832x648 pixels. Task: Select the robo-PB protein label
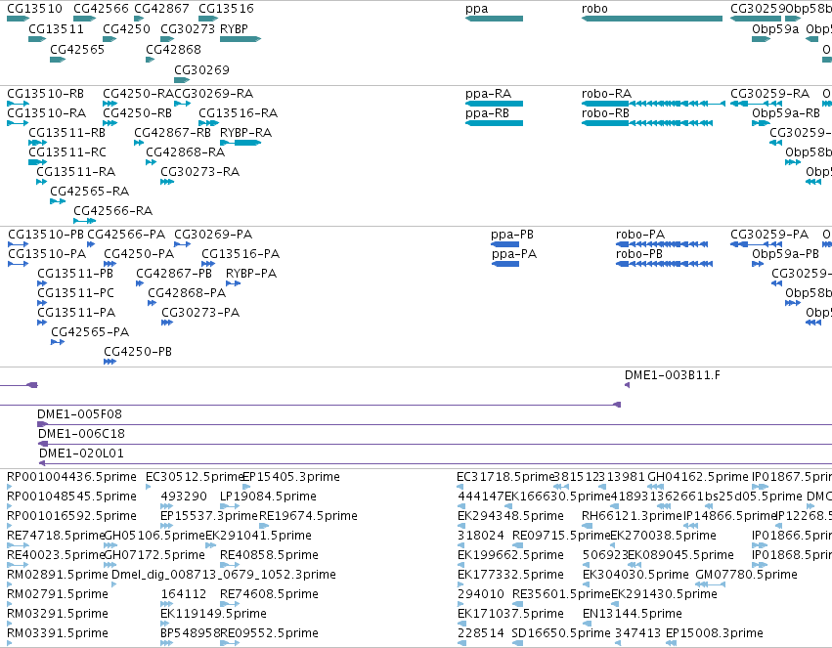click(x=639, y=254)
